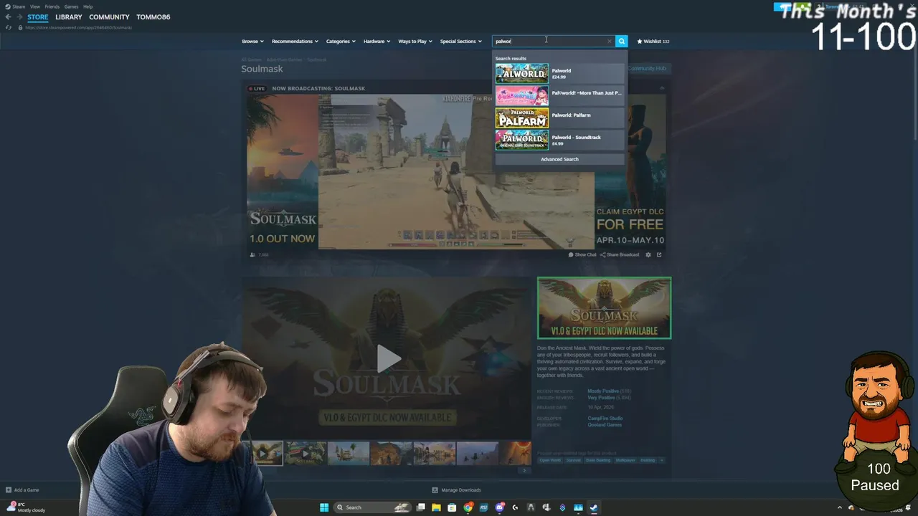This screenshot has width=918, height=516.
Task: Open the Steam menu
Action: click(15, 6)
